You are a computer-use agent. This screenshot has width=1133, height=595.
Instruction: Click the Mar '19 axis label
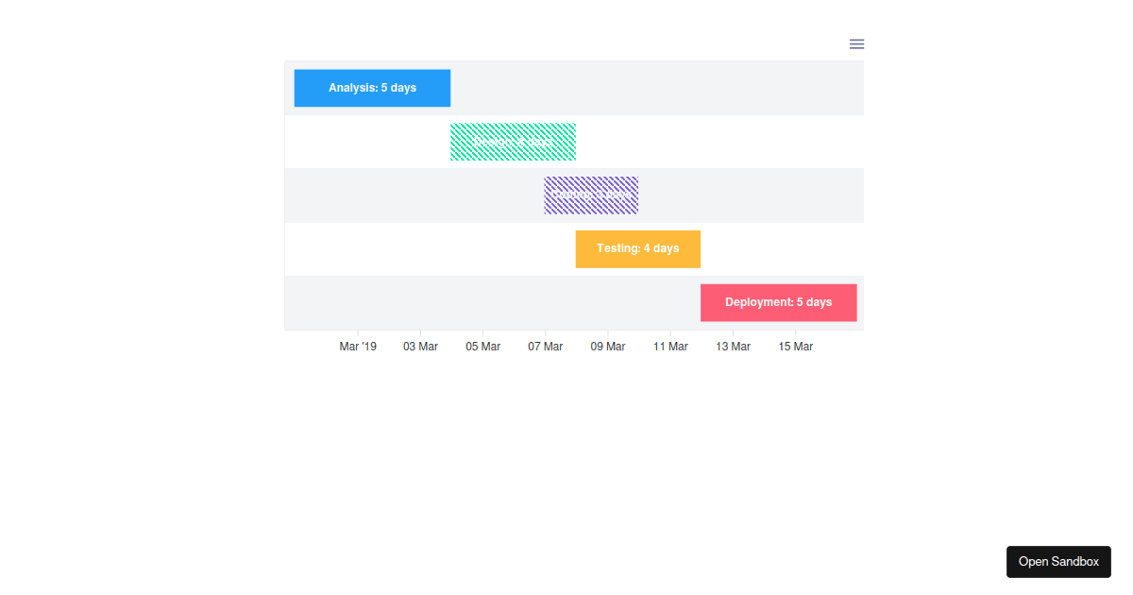pyautogui.click(x=357, y=346)
